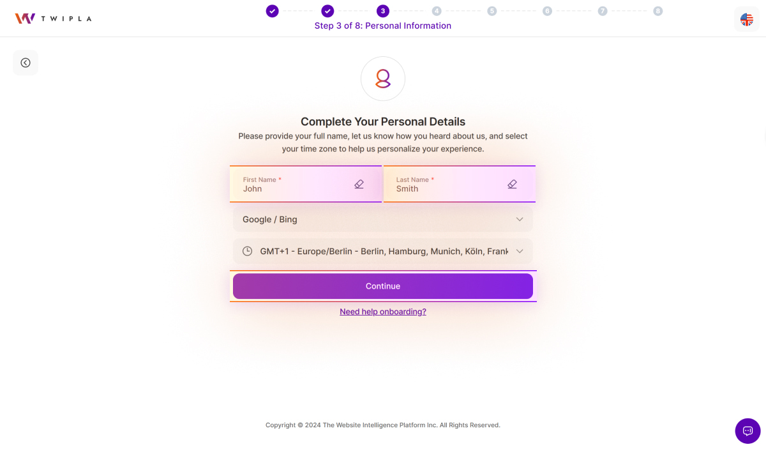Click the TWIPLA logo
766x449 pixels.
pos(53,19)
